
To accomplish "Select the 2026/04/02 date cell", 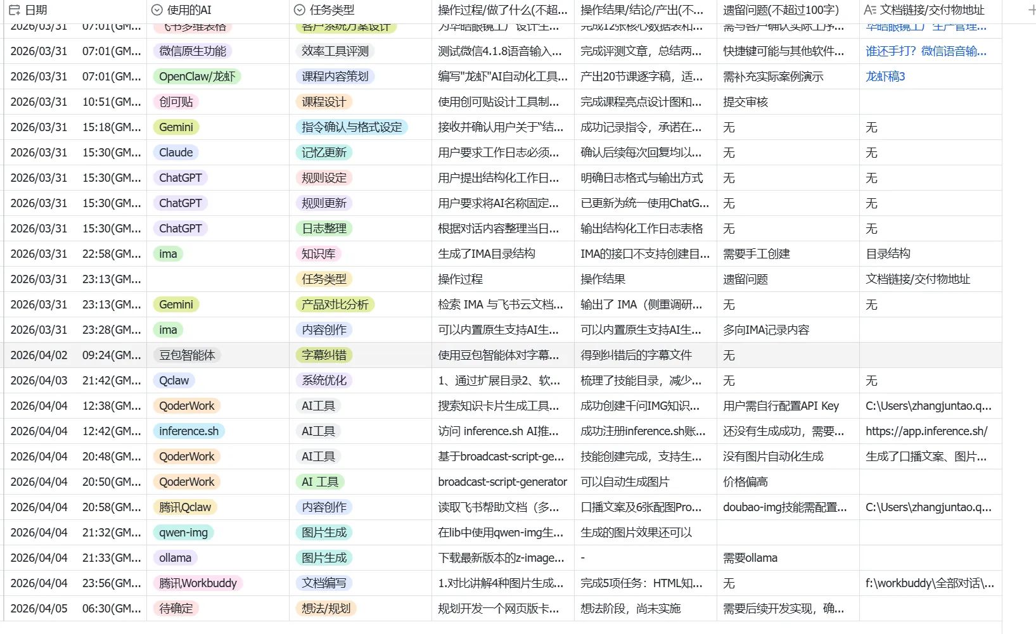I will point(75,355).
